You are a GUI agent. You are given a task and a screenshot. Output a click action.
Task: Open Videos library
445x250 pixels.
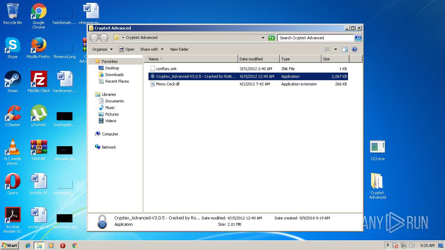111,121
